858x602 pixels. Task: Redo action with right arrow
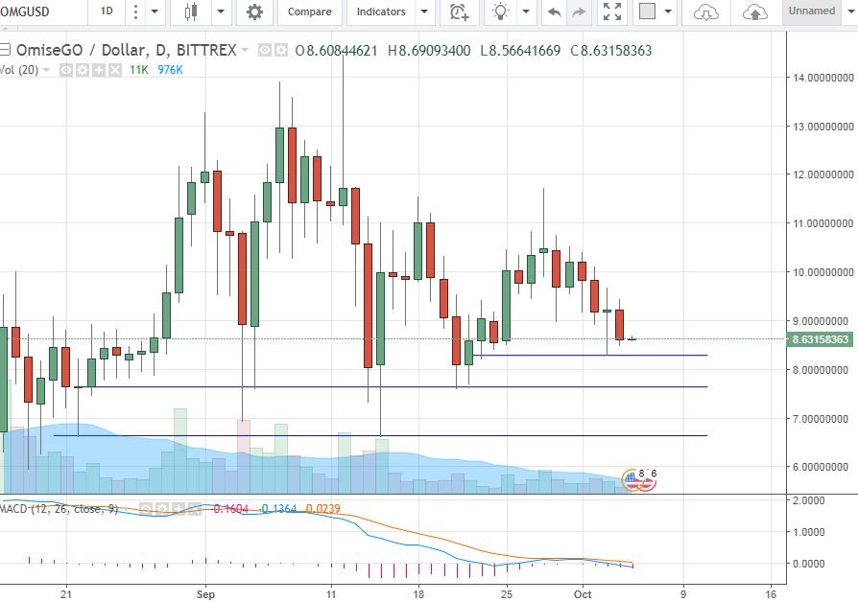pyautogui.click(x=579, y=12)
